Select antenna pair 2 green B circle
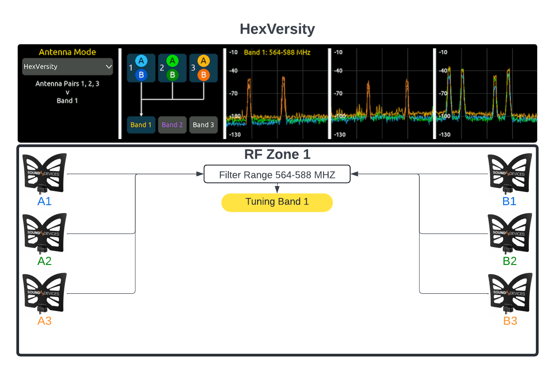Image resolution: width=555 pixels, height=373 pixels. tap(172, 75)
